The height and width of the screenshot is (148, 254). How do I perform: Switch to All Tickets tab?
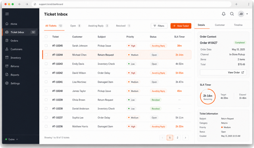54,26
